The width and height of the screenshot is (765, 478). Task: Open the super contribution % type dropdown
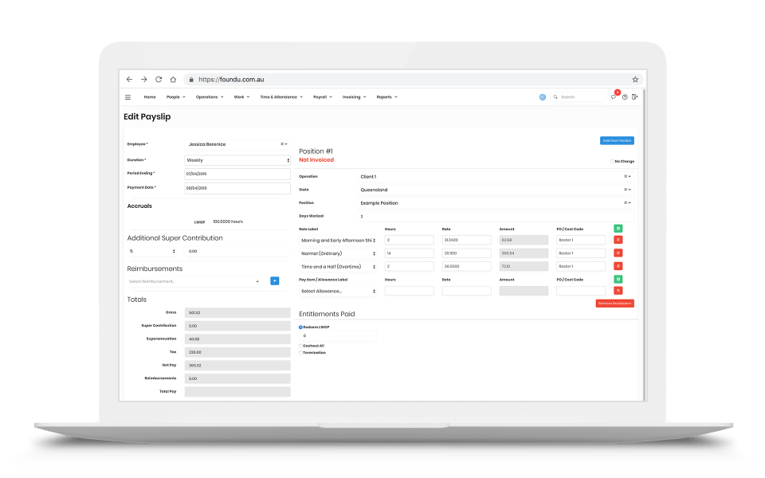point(152,251)
